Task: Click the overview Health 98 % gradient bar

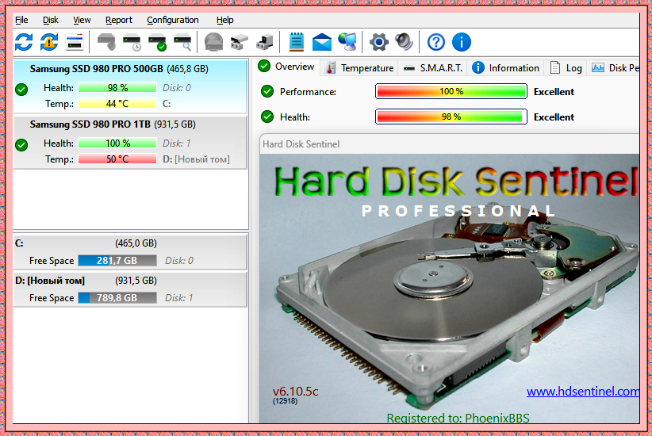Action: (x=451, y=117)
